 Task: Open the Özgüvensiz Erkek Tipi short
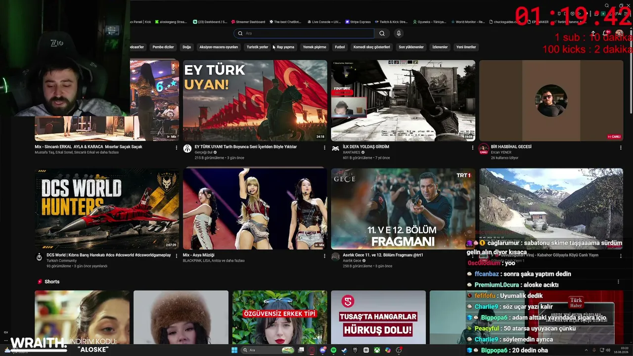pyautogui.click(x=280, y=317)
